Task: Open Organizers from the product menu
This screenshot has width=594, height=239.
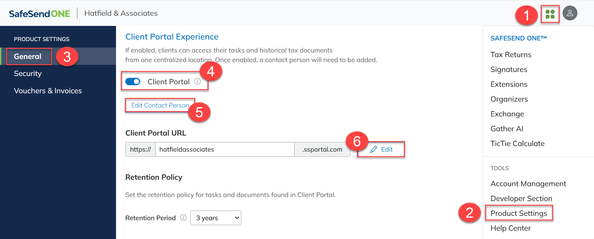Action: [x=509, y=99]
